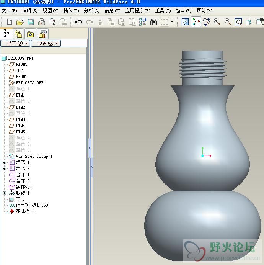The width and height of the screenshot is (264, 265).
Task: Click the Zoom Out magnifier
Action: pos(228,22)
